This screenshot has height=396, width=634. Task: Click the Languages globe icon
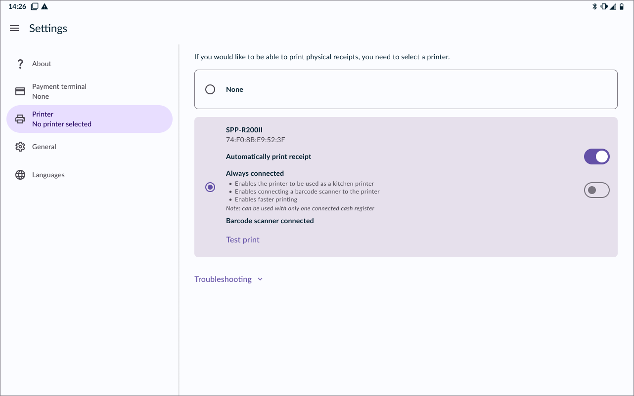[x=20, y=175]
